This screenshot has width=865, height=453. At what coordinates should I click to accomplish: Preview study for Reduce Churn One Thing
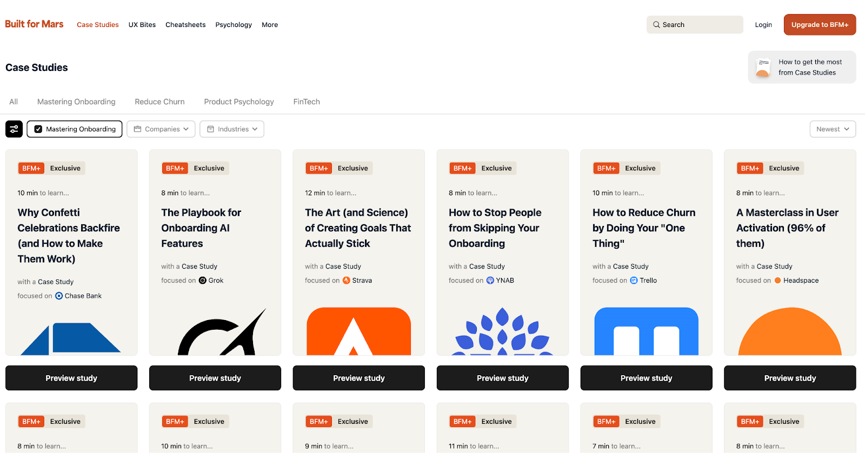point(647,378)
